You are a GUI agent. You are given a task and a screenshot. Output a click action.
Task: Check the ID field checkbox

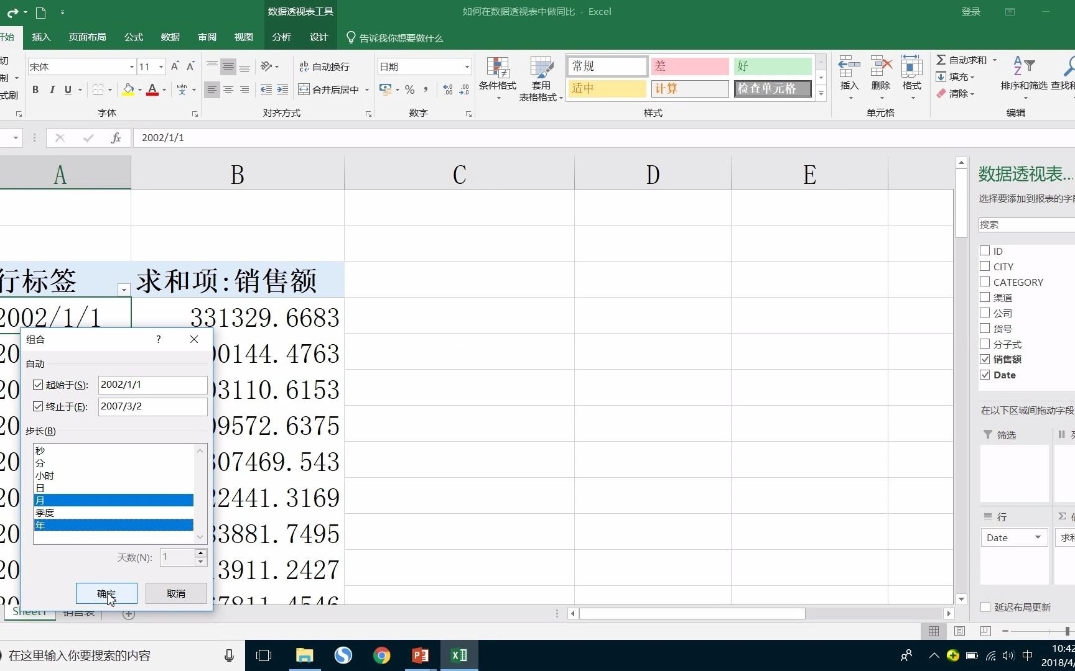tap(985, 251)
